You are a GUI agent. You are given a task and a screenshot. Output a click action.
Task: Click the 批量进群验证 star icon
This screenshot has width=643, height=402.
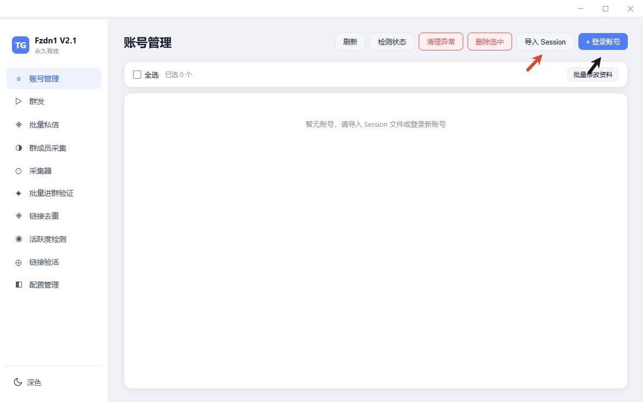(x=18, y=193)
